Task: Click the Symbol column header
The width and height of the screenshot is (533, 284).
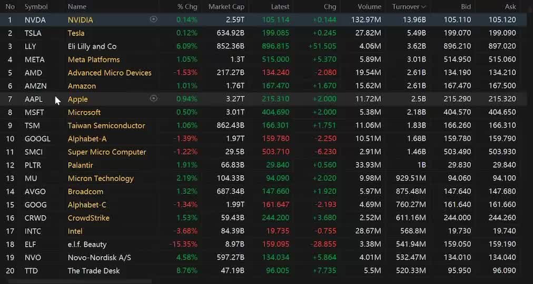Action: 36,7
